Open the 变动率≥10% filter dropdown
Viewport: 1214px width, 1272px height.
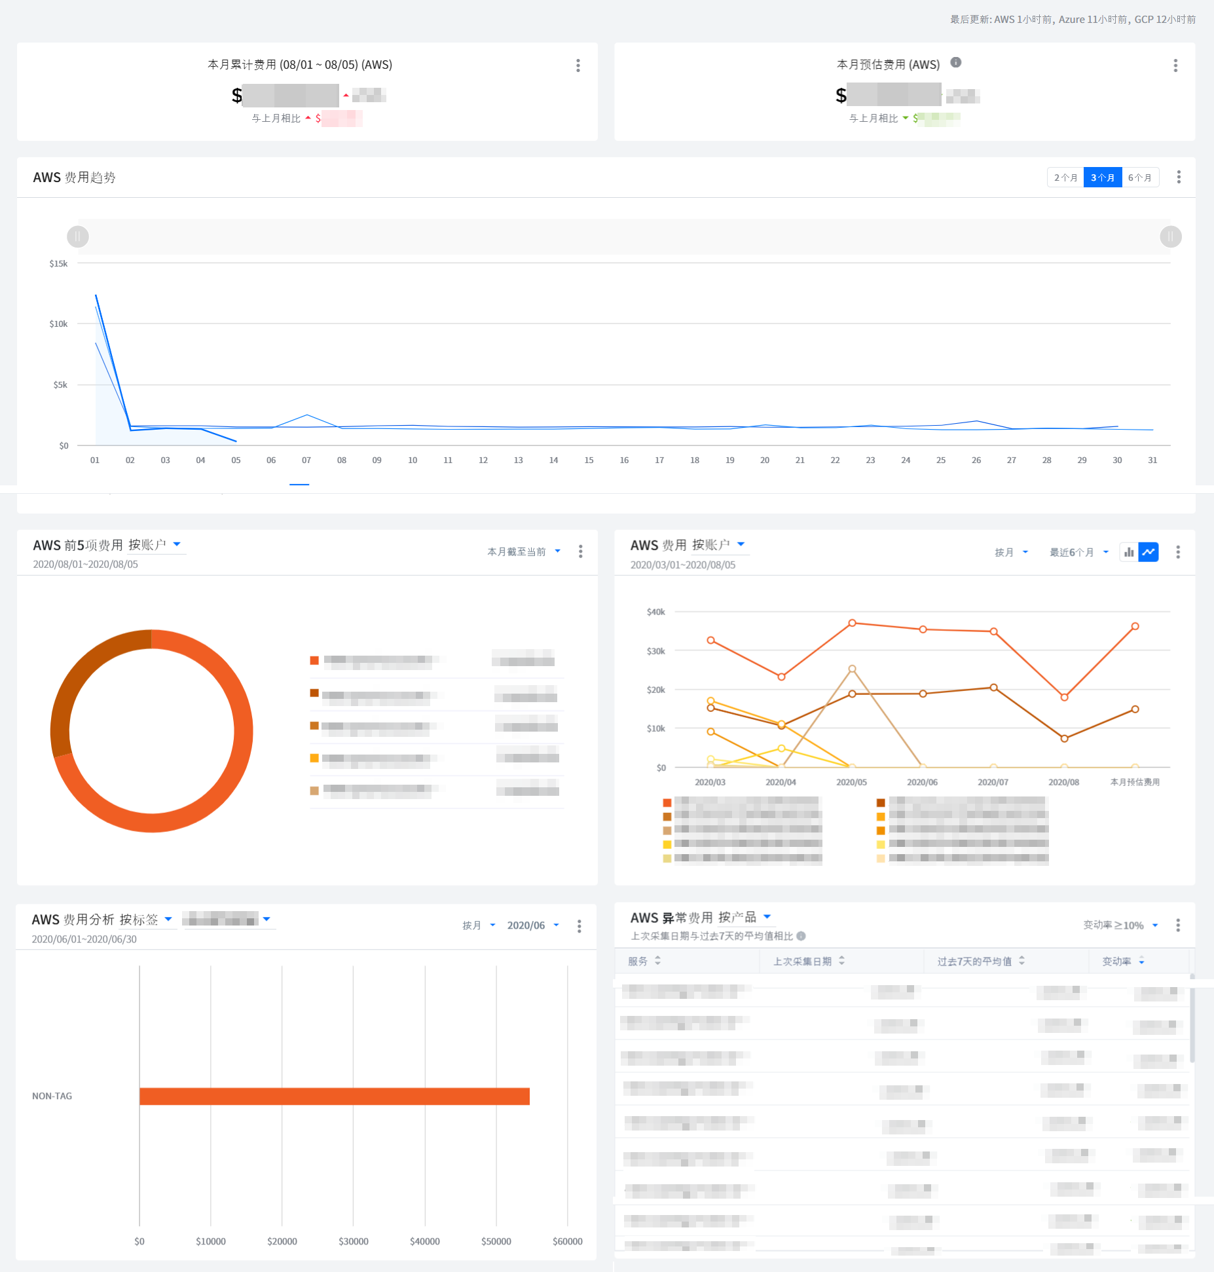point(1120,925)
